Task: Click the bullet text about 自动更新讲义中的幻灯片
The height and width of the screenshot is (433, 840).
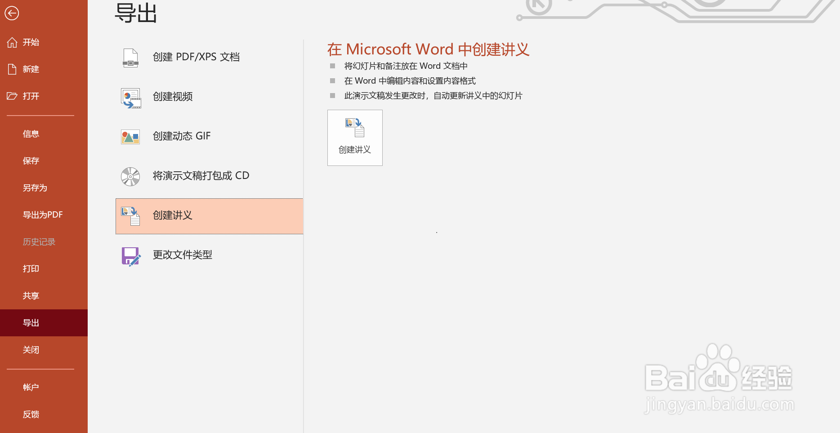Action: click(433, 96)
